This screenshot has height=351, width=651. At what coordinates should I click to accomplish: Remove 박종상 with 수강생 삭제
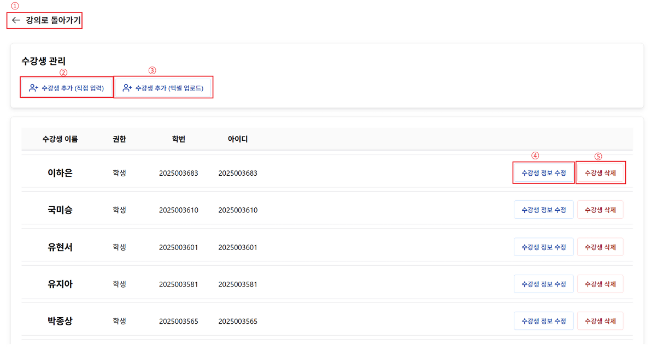[600, 321]
